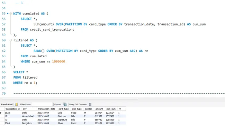
Task: Sort results by cum_sum column header
Action: click(x=111, y=109)
